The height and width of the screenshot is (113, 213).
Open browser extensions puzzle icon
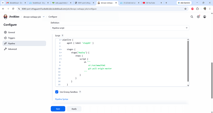198,9
